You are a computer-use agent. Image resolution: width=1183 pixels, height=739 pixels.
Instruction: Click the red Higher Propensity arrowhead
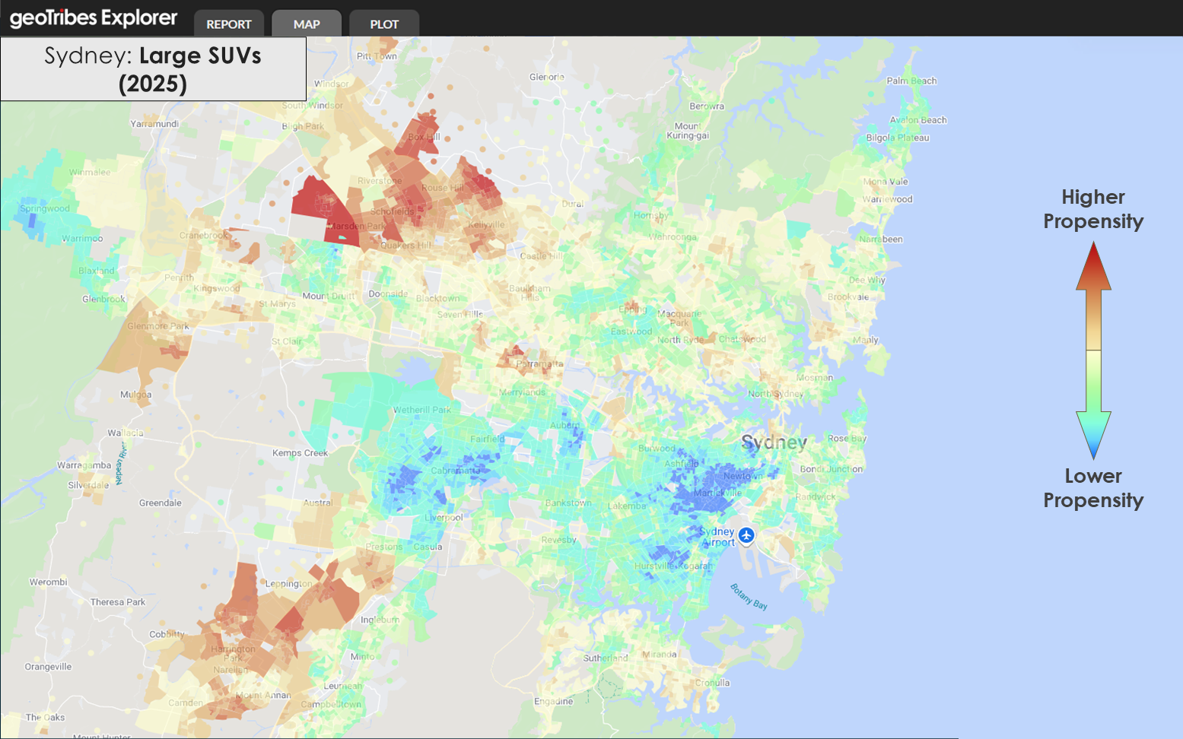click(1093, 265)
